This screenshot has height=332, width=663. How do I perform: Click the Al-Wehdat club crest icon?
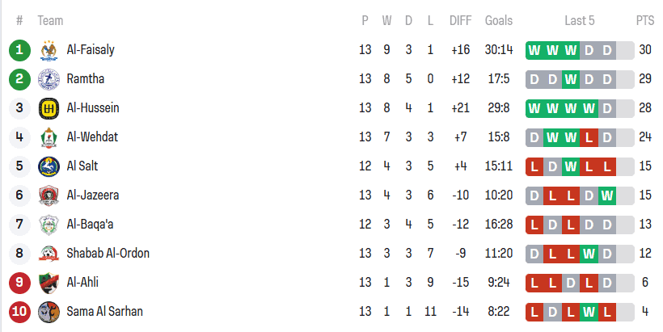(49, 137)
